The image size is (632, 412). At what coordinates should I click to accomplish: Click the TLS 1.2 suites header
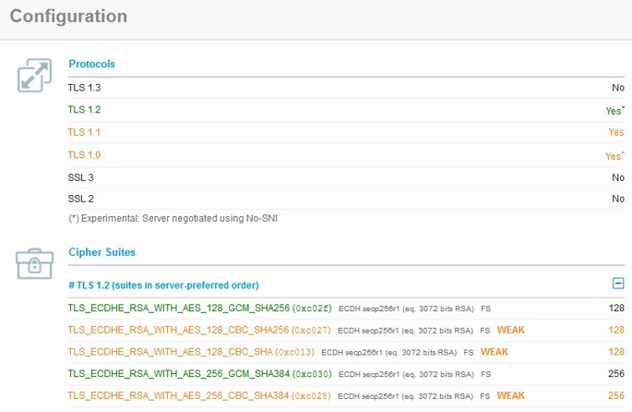(x=164, y=285)
